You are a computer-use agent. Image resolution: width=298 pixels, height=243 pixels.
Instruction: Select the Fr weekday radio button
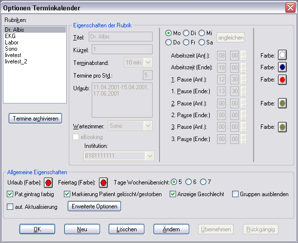(186, 42)
